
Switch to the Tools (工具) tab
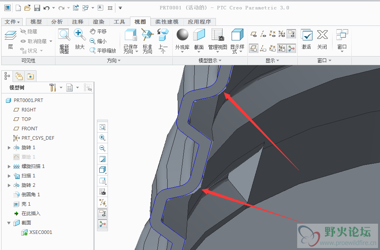pos(119,22)
